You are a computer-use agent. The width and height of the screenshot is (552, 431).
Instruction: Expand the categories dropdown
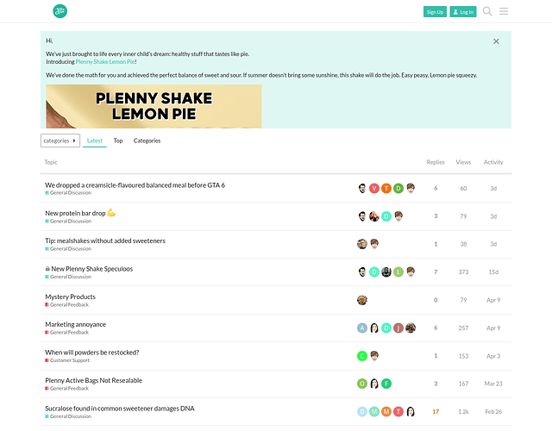click(x=60, y=141)
